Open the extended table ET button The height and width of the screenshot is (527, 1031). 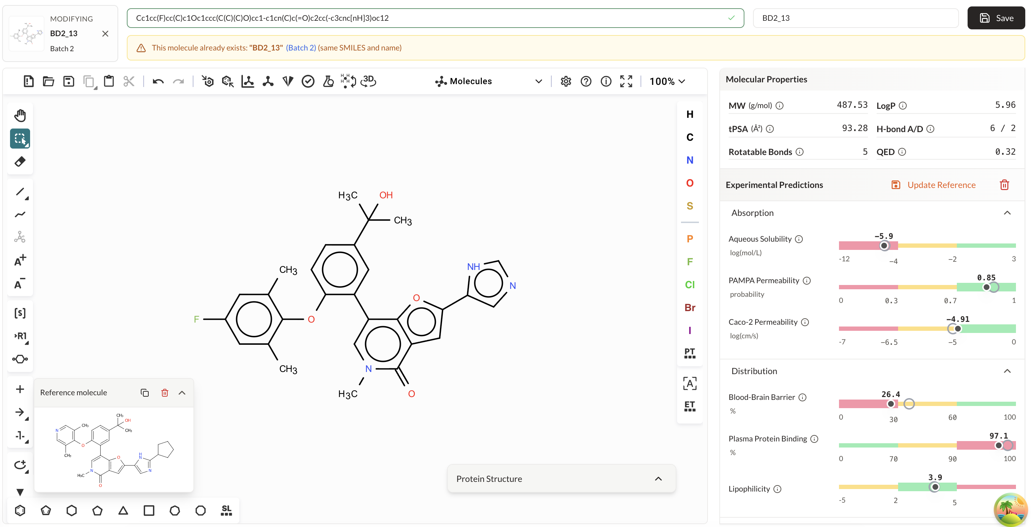click(690, 406)
